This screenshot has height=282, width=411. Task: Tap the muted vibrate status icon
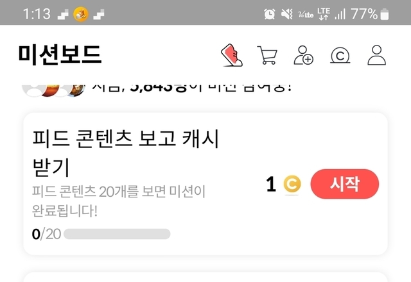pos(287,13)
